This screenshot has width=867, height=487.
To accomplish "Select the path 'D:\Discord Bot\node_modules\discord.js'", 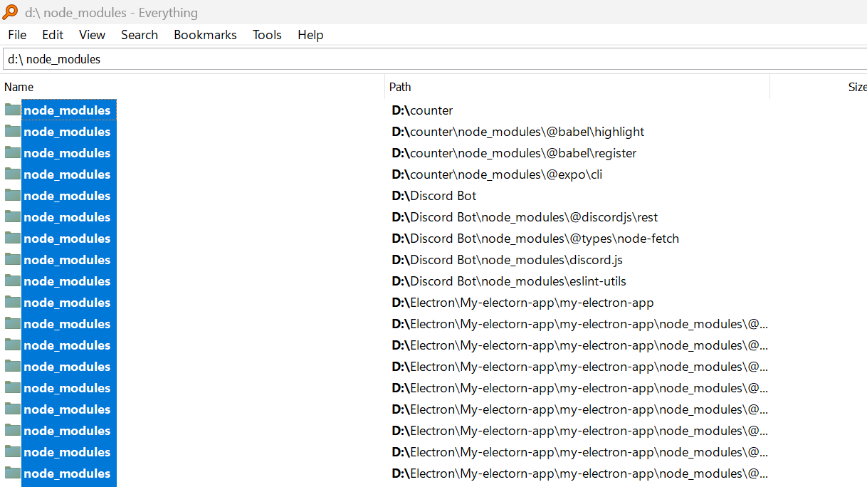I will 508,260.
